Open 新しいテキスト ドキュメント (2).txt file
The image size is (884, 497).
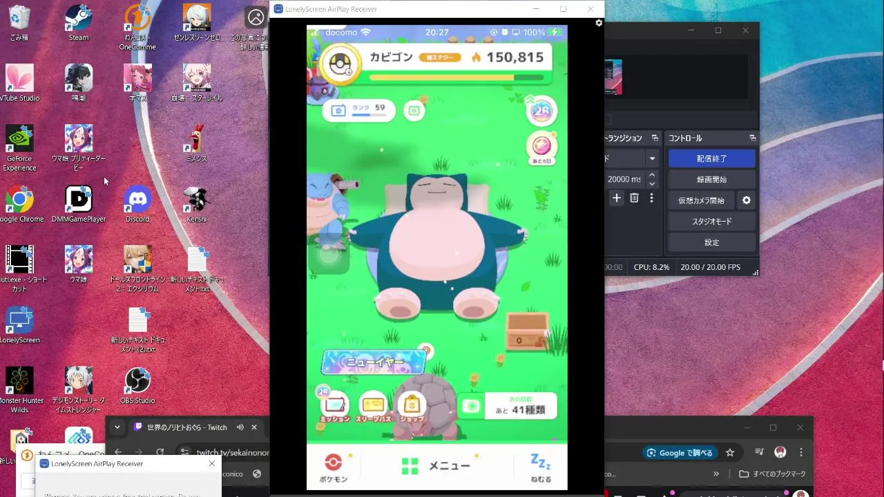[x=137, y=330]
